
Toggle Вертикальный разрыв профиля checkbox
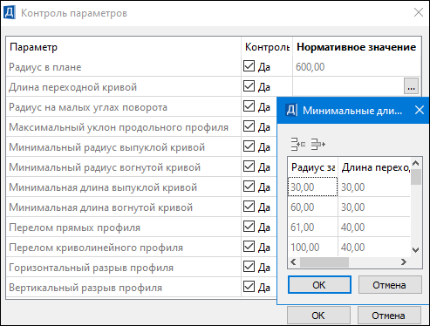(x=249, y=287)
